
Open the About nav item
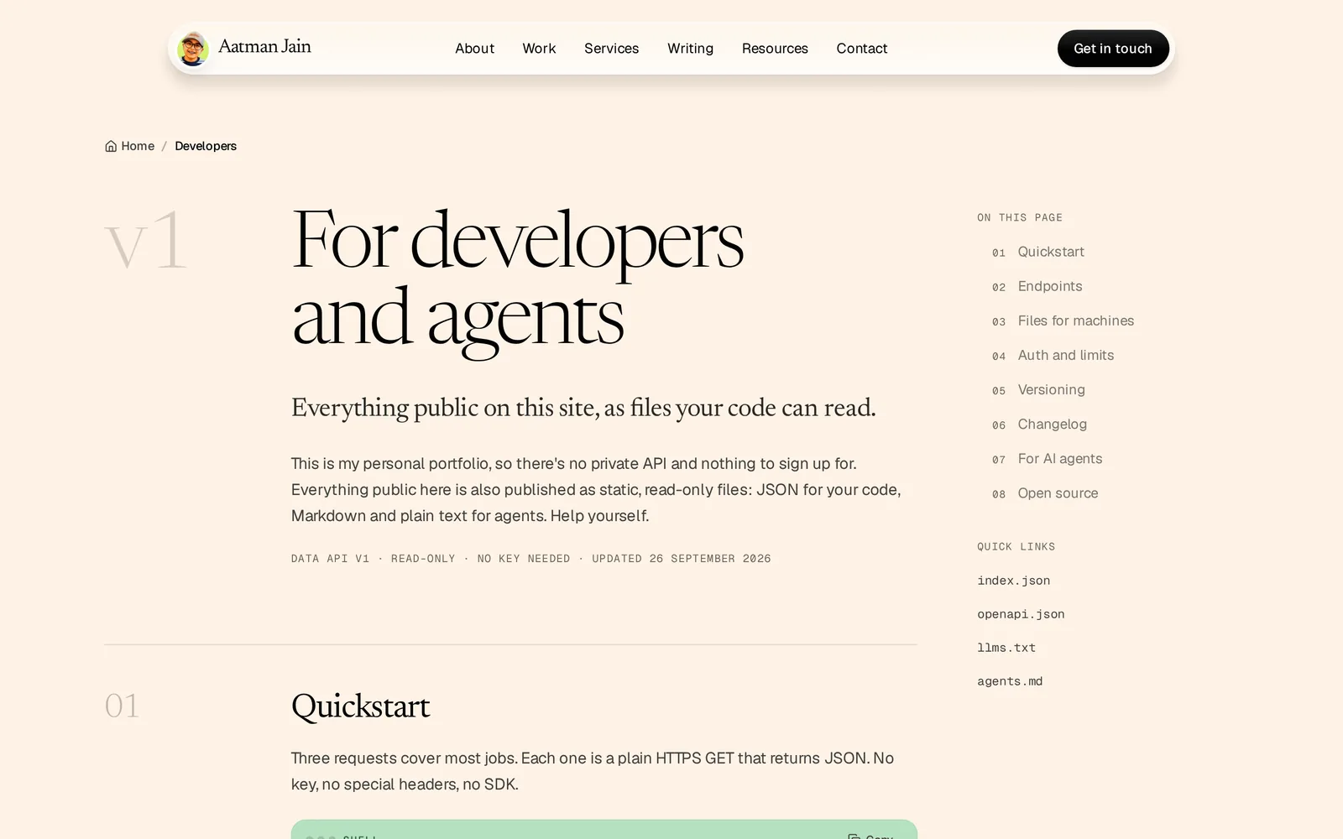pos(474,49)
